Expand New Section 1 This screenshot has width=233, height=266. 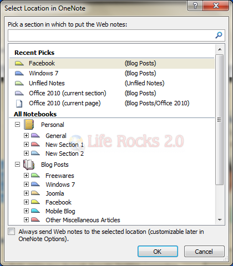pos(26,144)
